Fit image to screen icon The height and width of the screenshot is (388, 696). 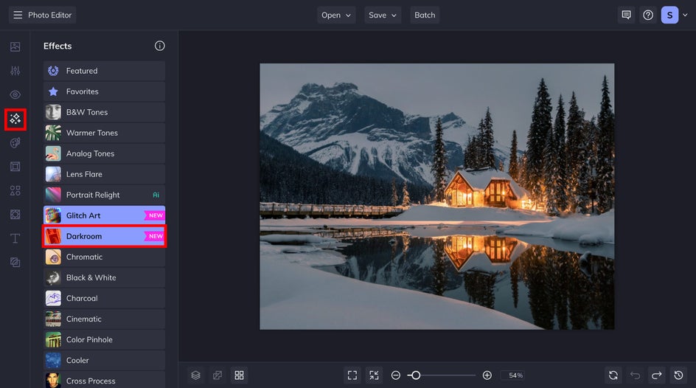(352, 375)
